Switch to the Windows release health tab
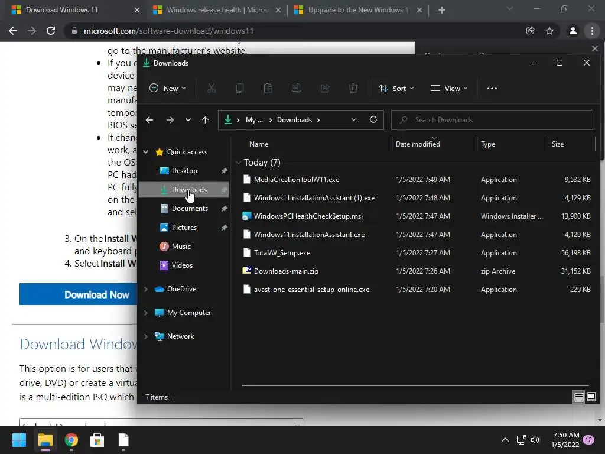Screen dimensions: 605x454 click(x=217, y=10)
